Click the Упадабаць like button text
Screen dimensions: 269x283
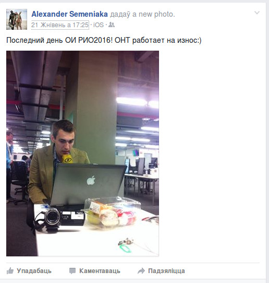(x=34, y=271)
